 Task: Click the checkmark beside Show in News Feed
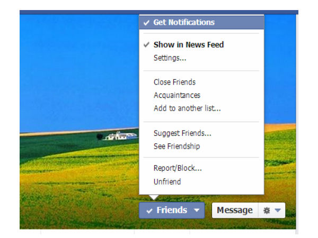146,44
